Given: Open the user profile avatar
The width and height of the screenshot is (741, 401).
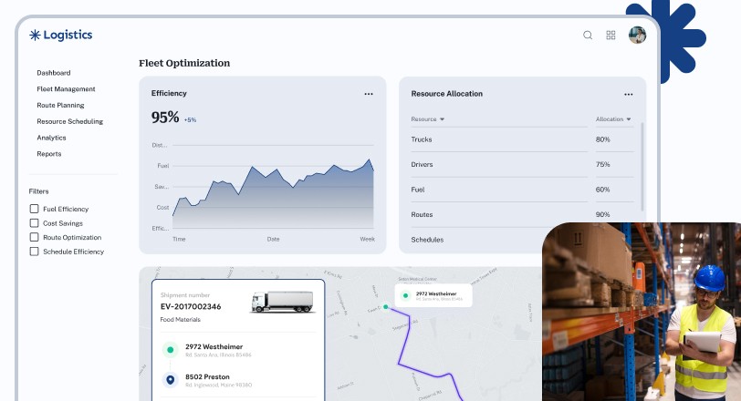Looking at the screenshot, I should click(637, 35).
